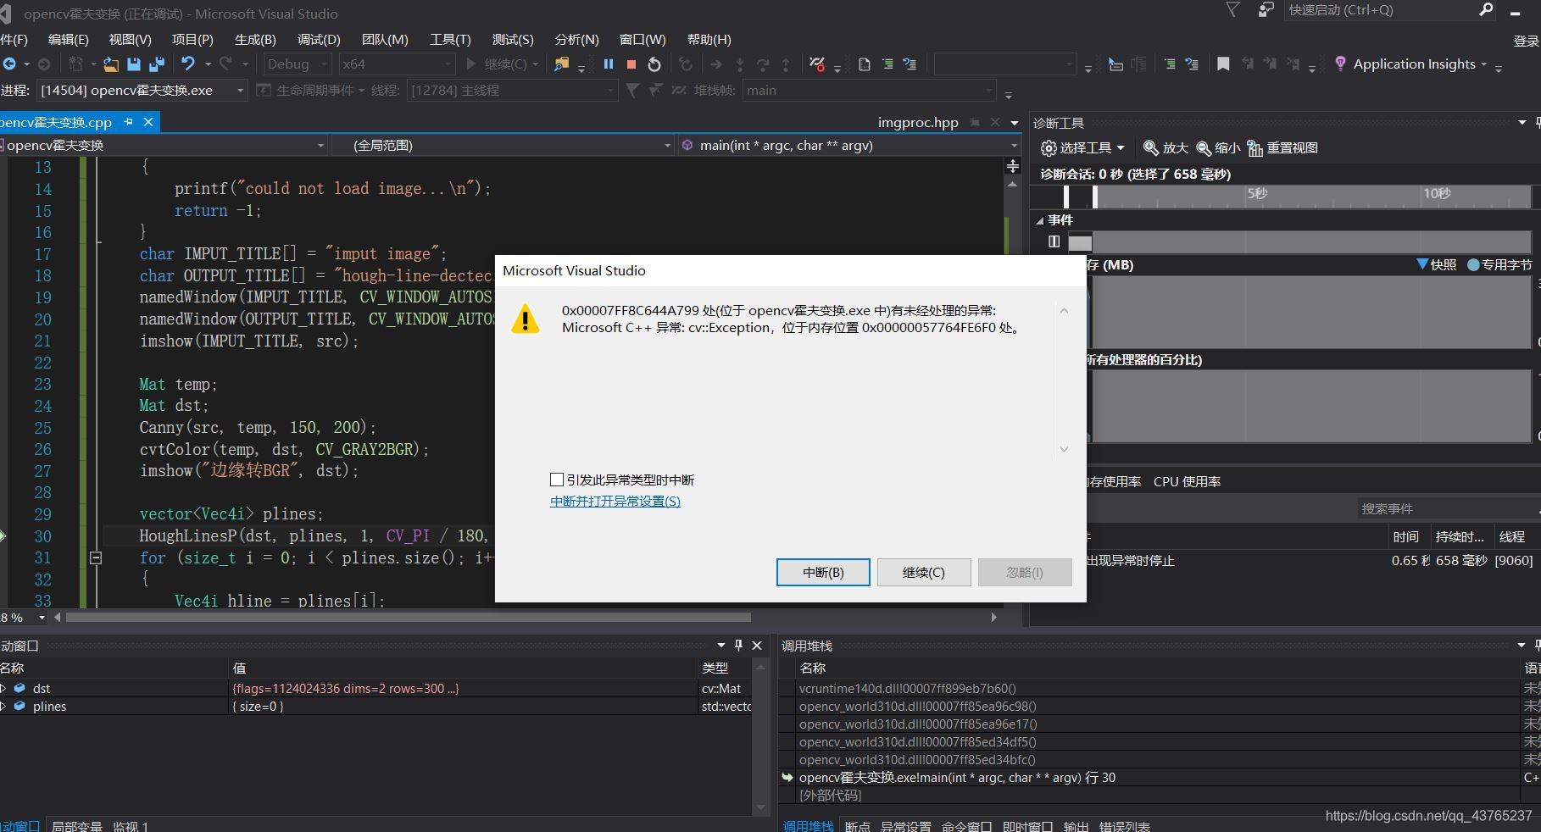Switch to the 局部变量 tab
This screenshot has width=1541, height=832.
coord(77,825)
